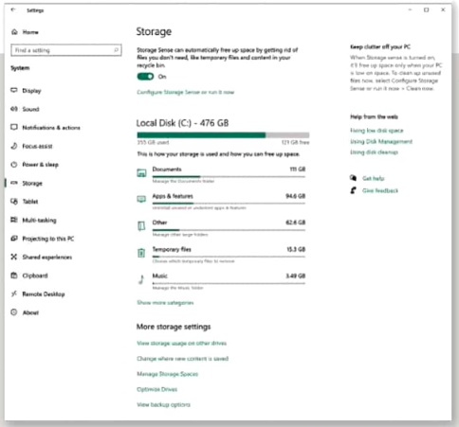Viewport: 459px width, 427px height.
Task: Click the Focus assist moon icon
Action: coord(14,146)
